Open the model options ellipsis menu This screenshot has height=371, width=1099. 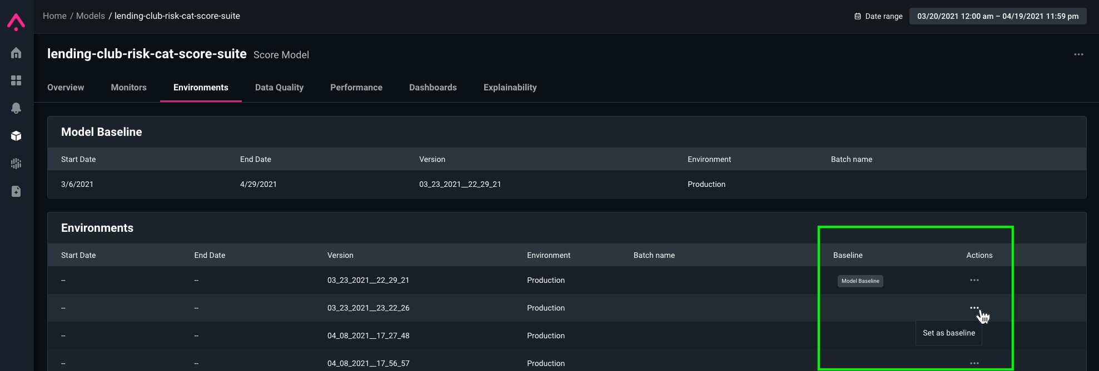point(1078,54)
